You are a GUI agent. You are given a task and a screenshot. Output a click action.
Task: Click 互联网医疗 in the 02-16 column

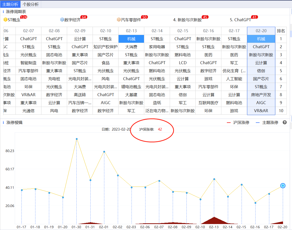(208, 103)
